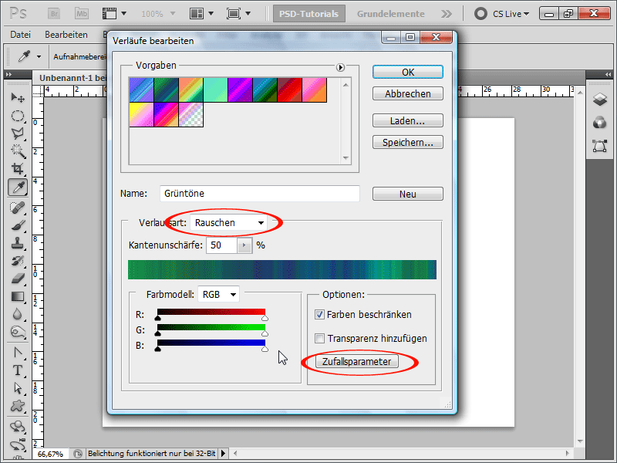The height and width of the screenshot is (463, 617).
Task: Click zoom field showing 66,67%
Action: (51, 454)
